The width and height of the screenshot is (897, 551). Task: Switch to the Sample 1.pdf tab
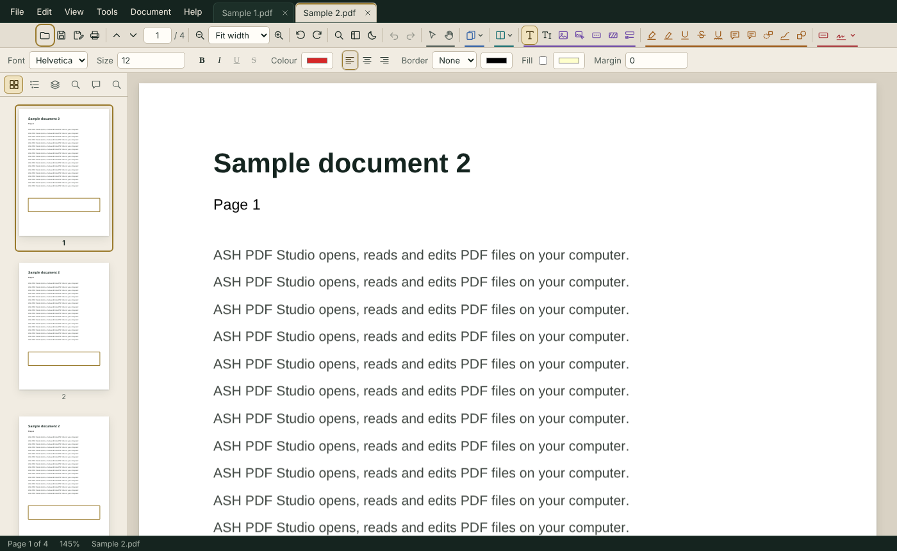click(x=247, y=13)
